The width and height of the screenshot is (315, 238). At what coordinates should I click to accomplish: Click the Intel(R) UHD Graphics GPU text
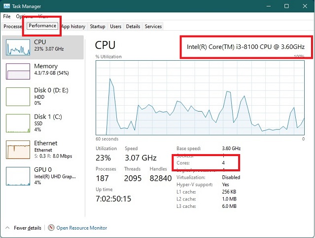point(55,177)
